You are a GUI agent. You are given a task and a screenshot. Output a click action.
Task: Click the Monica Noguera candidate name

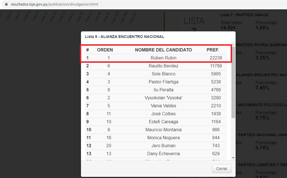coord(163,138)
